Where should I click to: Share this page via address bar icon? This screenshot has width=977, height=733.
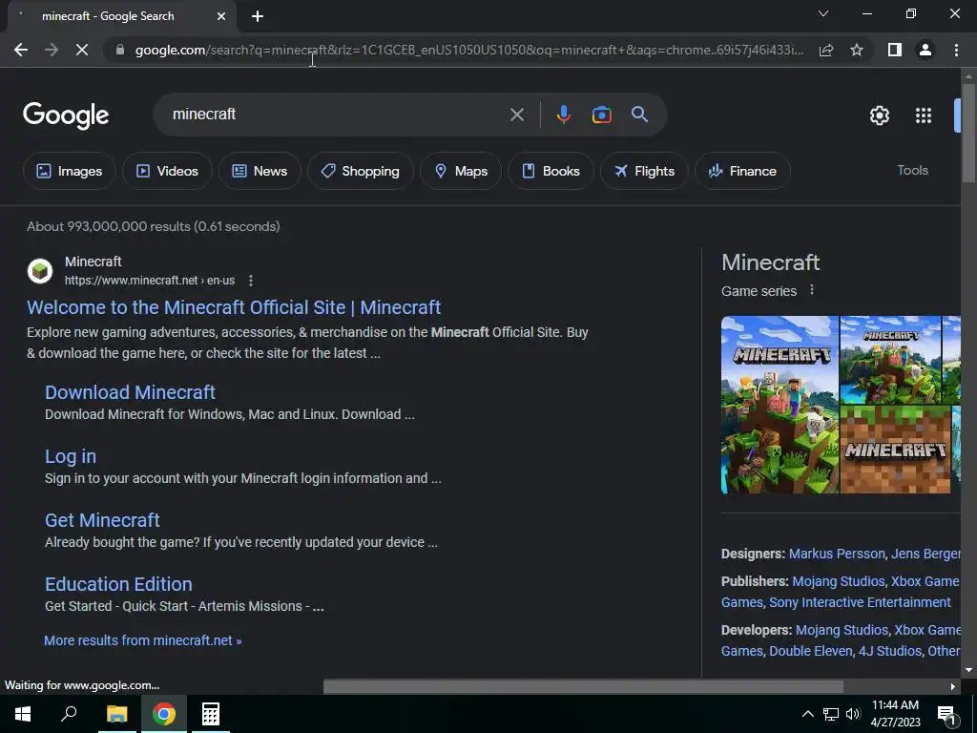(x=826, y=50)
